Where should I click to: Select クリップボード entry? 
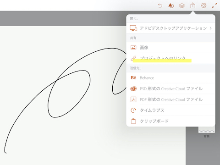click(x=171, y=121)
